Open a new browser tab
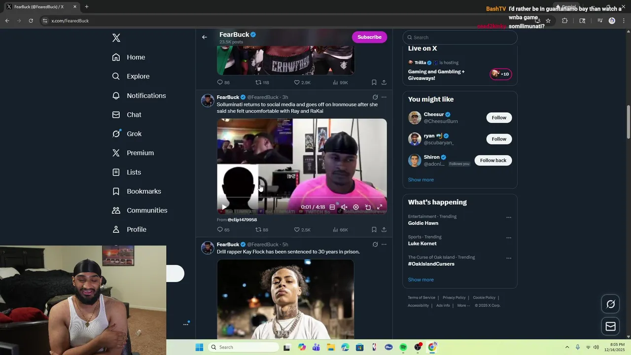The width and height of the screenshot is (631, 355). (x=87, y=7)
